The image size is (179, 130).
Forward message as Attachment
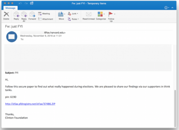(46, 19)
